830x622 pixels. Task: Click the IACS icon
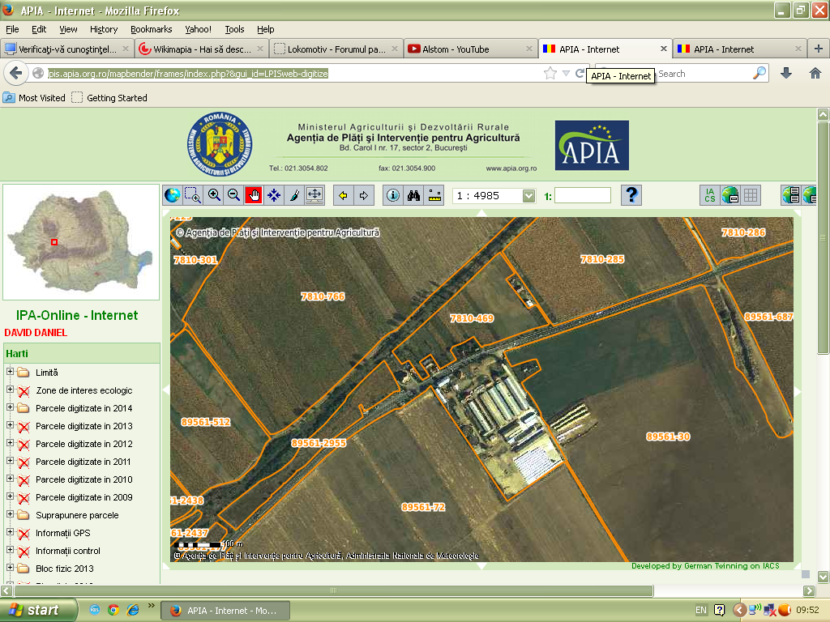pos(709,195)
